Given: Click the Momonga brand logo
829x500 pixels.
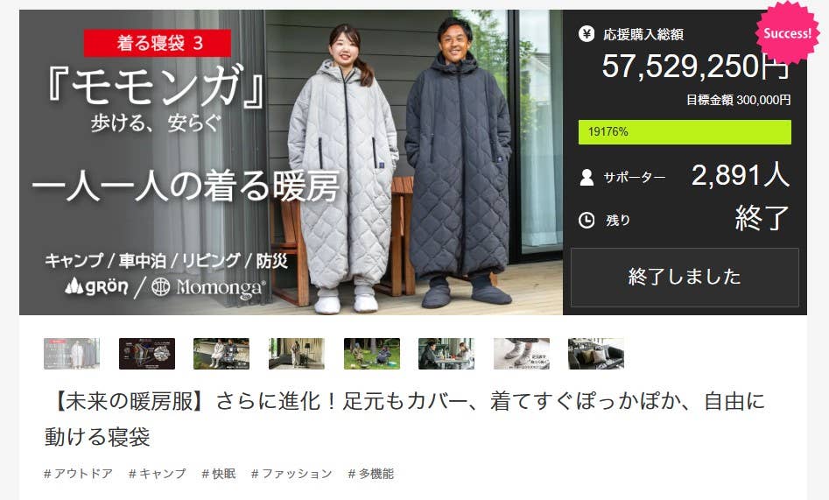Looking at the screenshot, I should [x=207, y=287].
